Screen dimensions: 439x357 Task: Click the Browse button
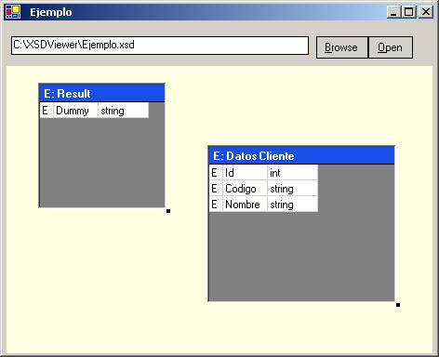[x=341, y=47]
